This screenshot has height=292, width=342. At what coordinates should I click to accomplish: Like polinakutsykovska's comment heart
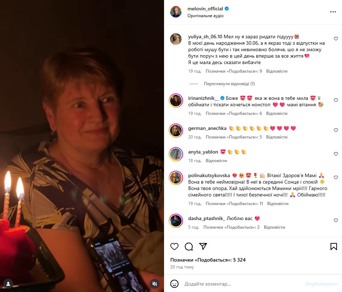tap(336, 177)
